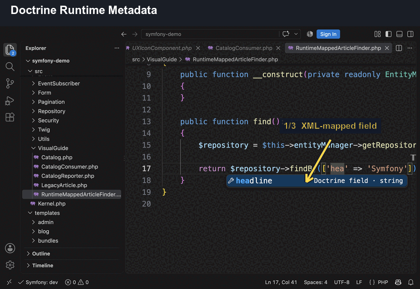Open CatalogReporter.php file
Viewport: 420px width, 289px height.
tap(67, 176)
